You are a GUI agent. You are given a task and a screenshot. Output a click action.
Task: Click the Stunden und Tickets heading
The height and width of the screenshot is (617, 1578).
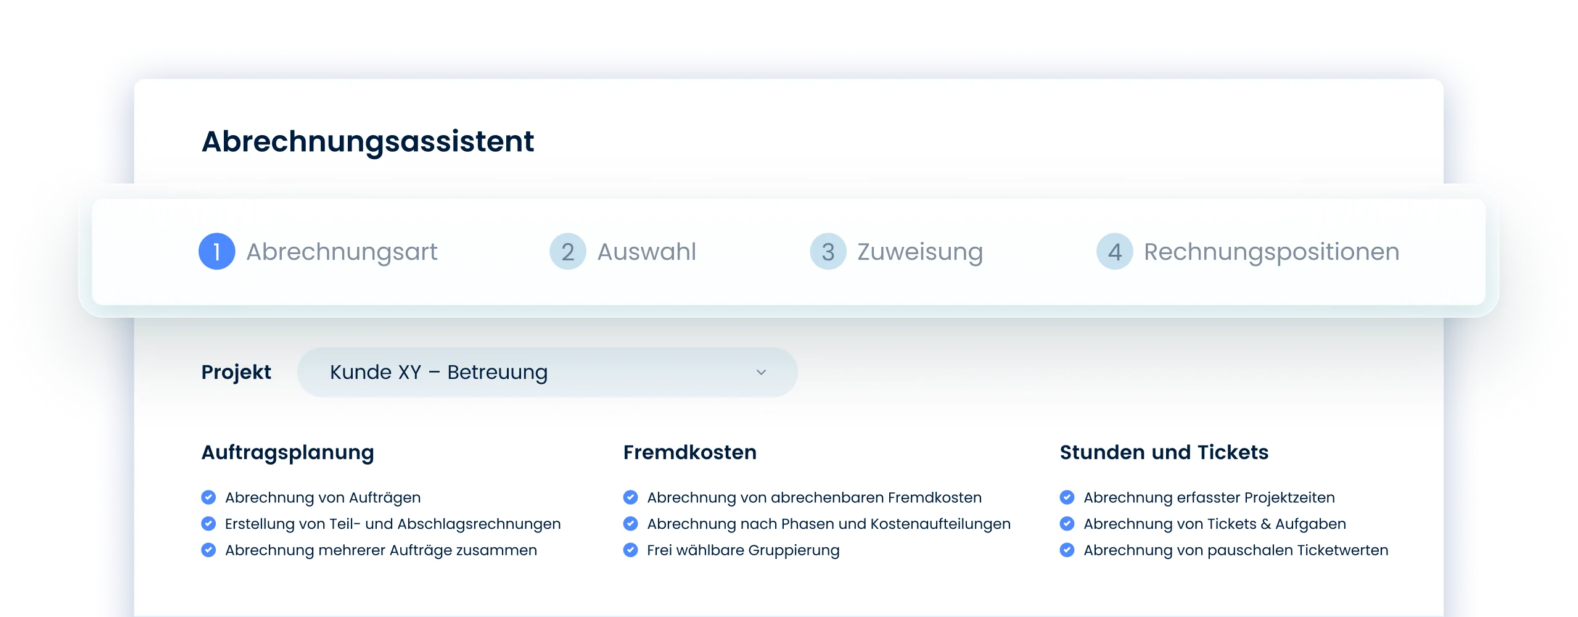(1164, 452)
